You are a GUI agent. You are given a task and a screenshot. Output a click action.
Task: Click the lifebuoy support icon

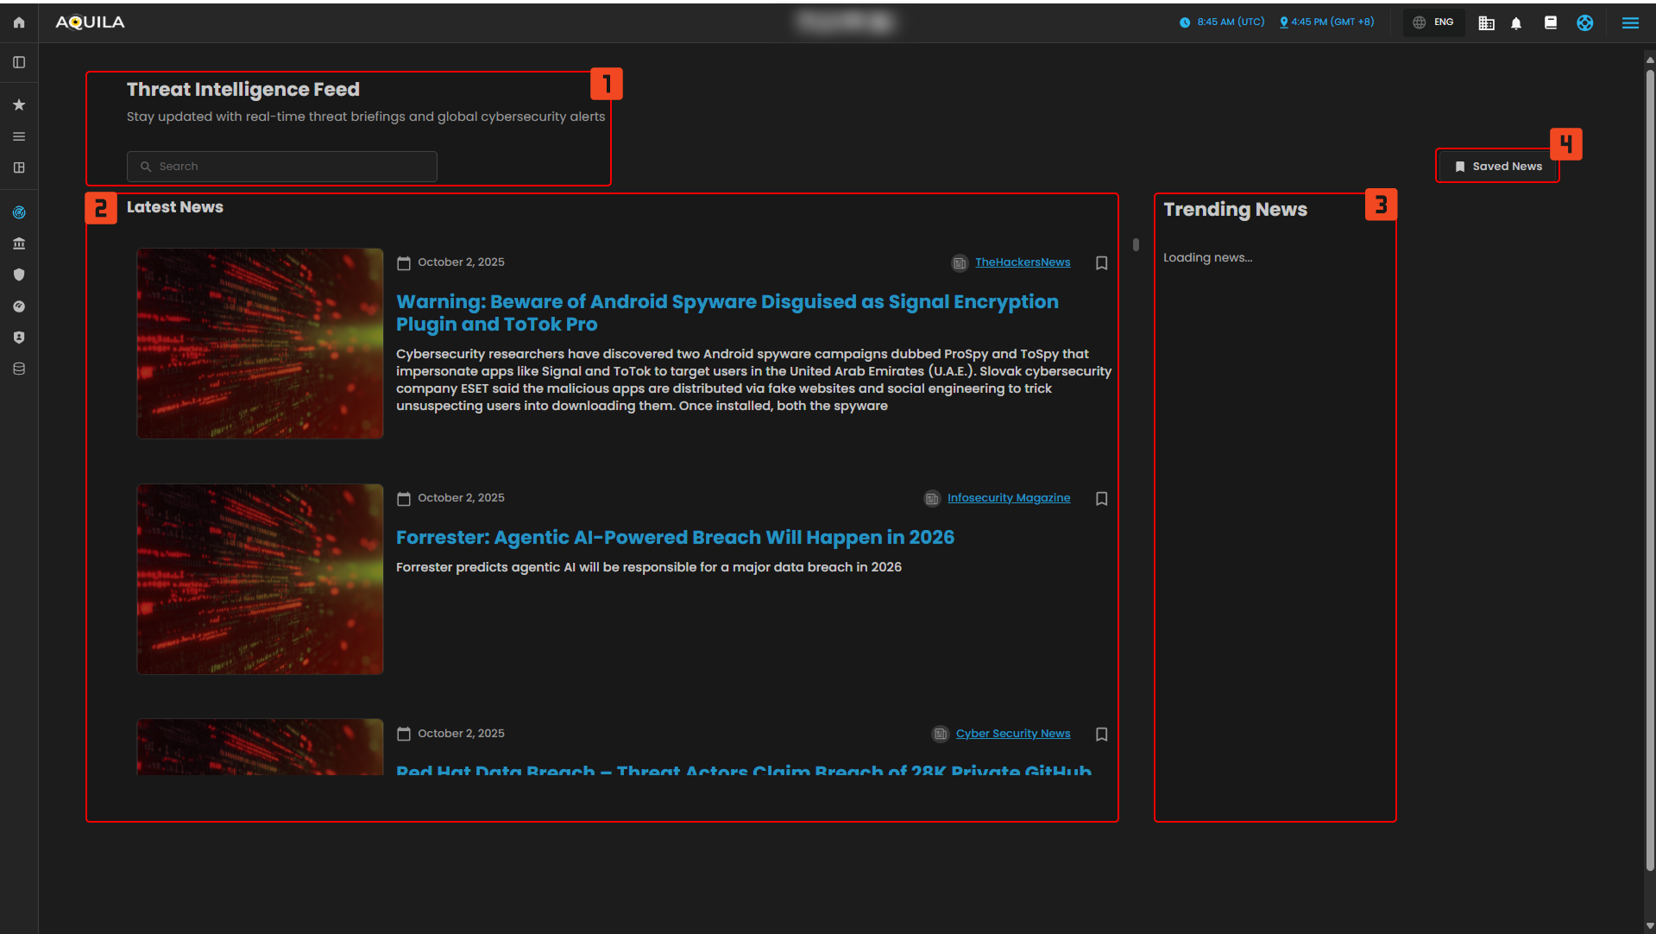point(1585,23)
